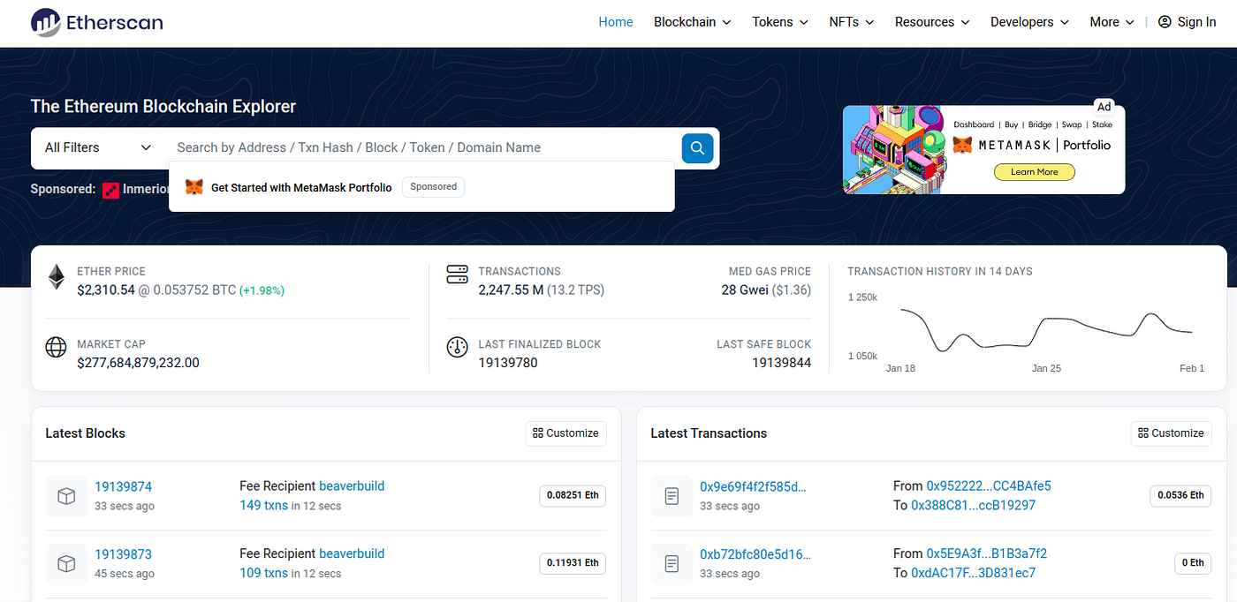Click the 0 Eth amount badge
The width and height of the screenshot is (1237, 602).
pos(1191,563)
